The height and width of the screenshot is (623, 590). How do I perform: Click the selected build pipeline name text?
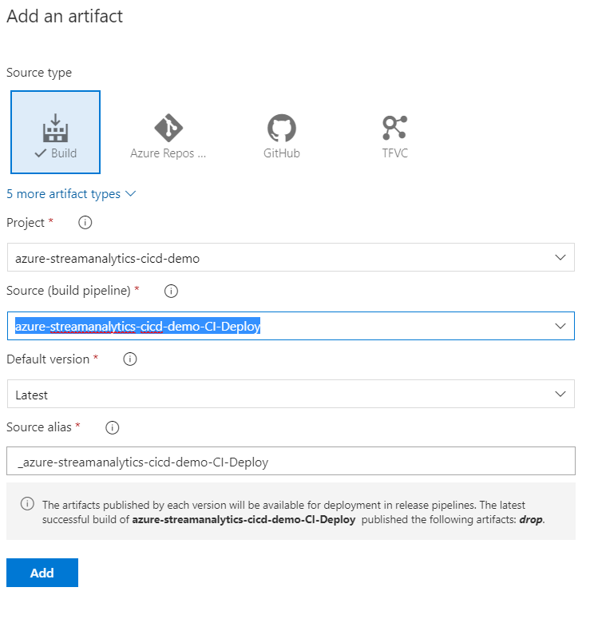tap(138, 326)
